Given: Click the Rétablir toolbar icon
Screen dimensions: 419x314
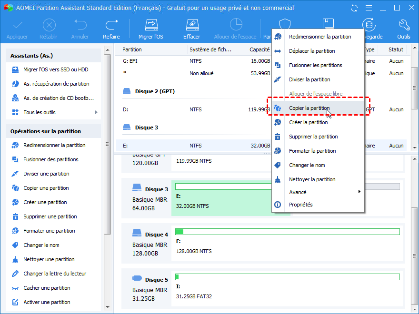Looking at the screenshot, I should coord(49,25).
